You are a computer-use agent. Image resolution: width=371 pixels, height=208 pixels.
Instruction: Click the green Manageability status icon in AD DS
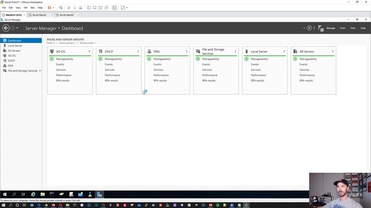tap(52, 59)
